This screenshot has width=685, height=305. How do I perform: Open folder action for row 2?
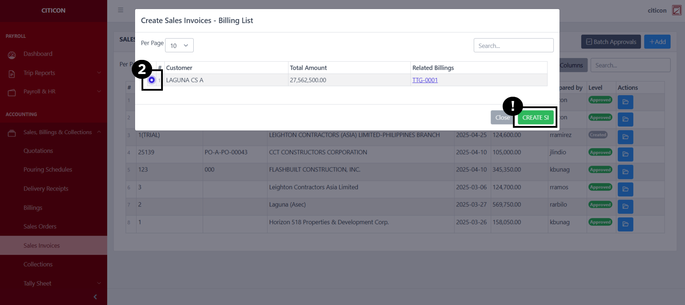(x=625, y=119)
